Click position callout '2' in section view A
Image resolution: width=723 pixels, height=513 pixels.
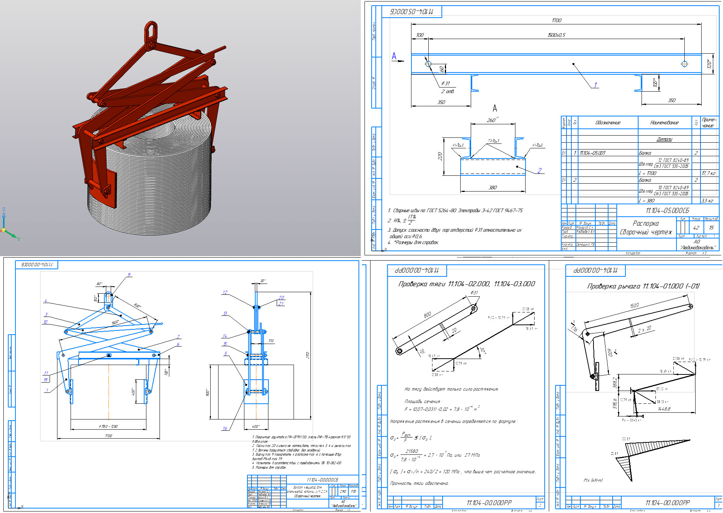(539, 170)
